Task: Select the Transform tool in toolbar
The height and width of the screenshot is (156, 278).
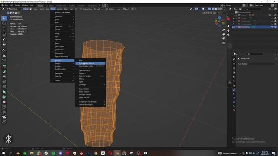Action: pyautogui.click(x=4, y=44)
